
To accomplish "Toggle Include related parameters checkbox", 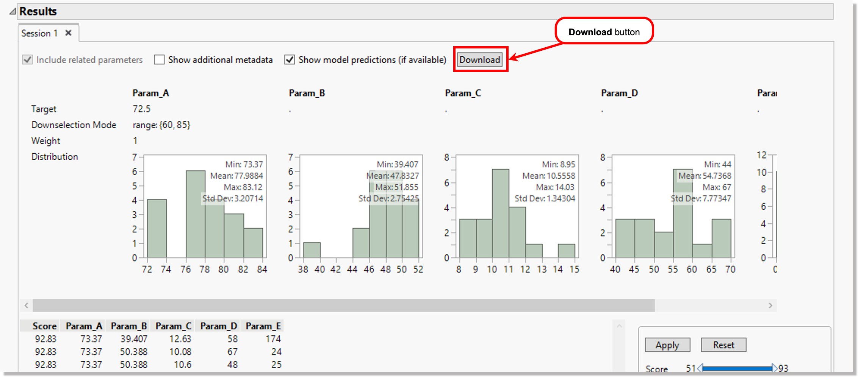I will 27,60.
